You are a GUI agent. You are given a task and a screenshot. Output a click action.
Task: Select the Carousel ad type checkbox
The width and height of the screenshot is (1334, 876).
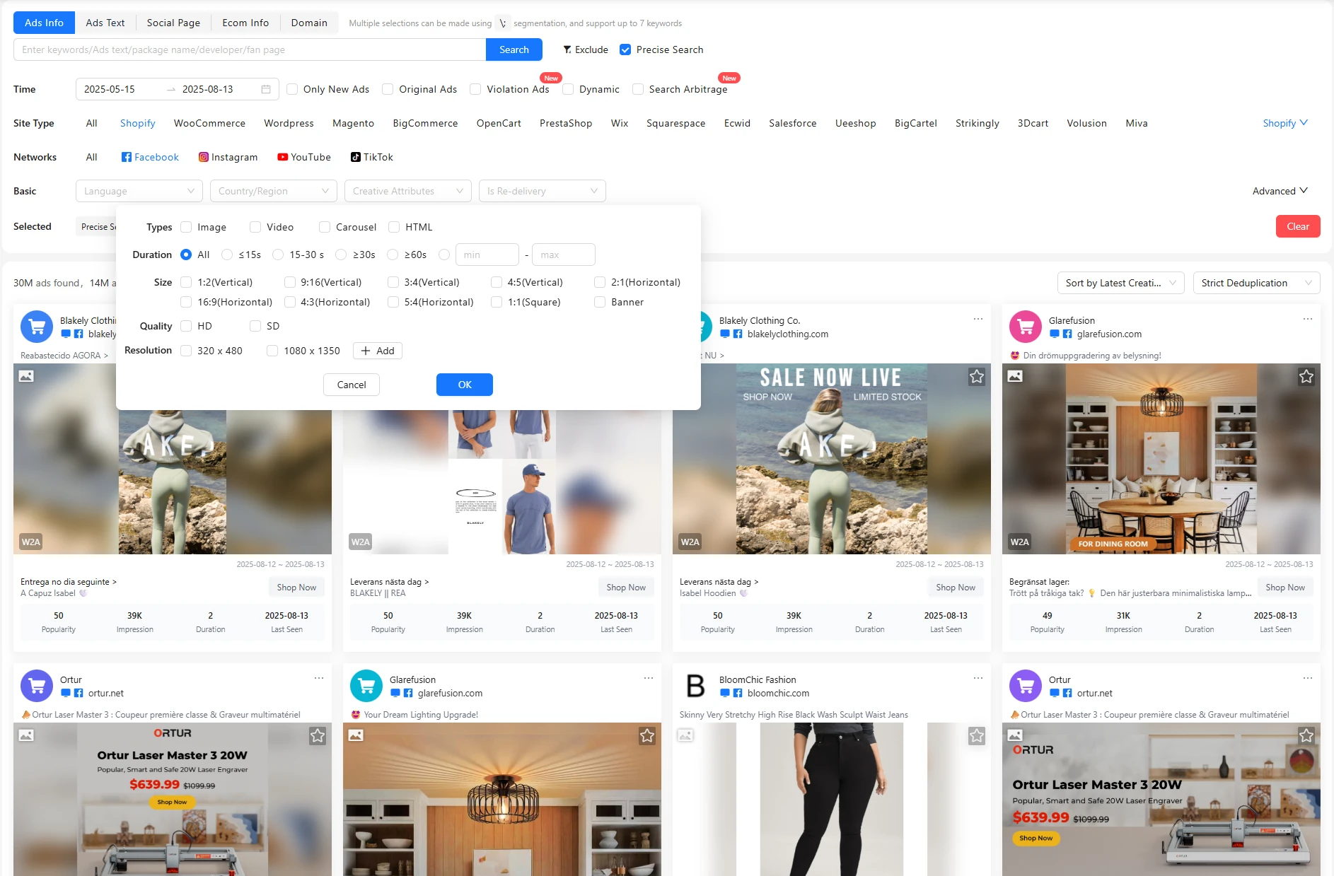click(x=325, y=227)
